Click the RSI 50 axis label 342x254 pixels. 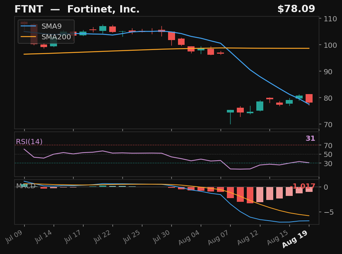coord(328,154)
